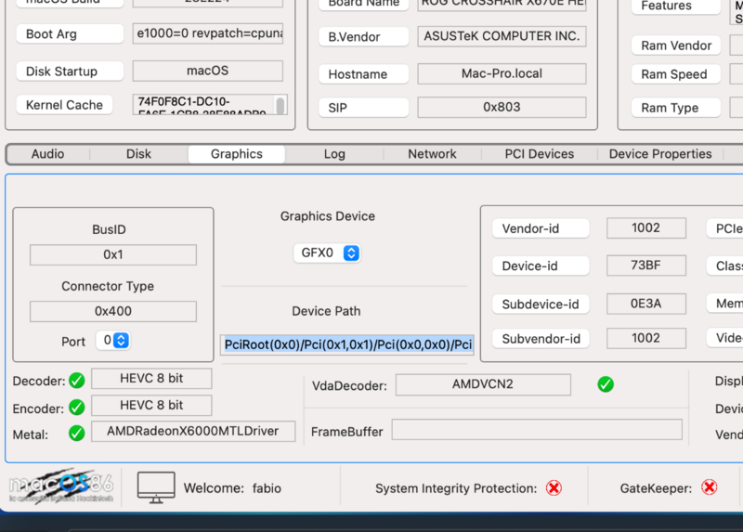Click the Device-id label button
The image size is (743, 532).
(541, 266)
